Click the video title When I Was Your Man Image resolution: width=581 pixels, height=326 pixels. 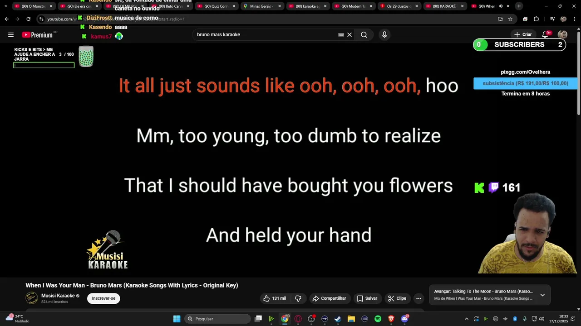[132, 285]
